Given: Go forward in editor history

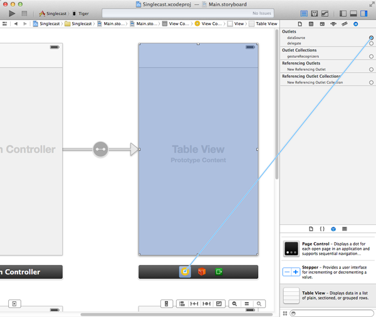Looking at the screenshot, I should (24, 23).
